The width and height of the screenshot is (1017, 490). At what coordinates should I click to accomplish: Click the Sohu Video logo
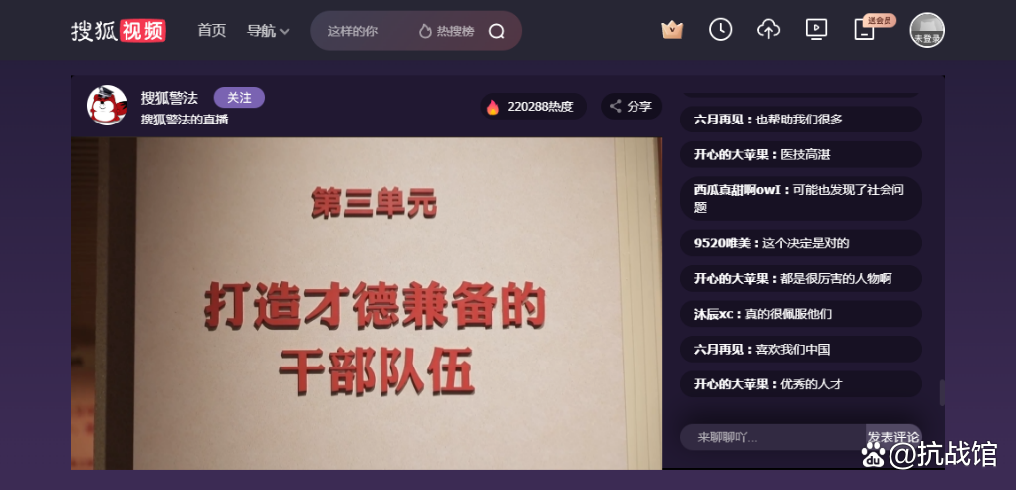tap(119, 30)
